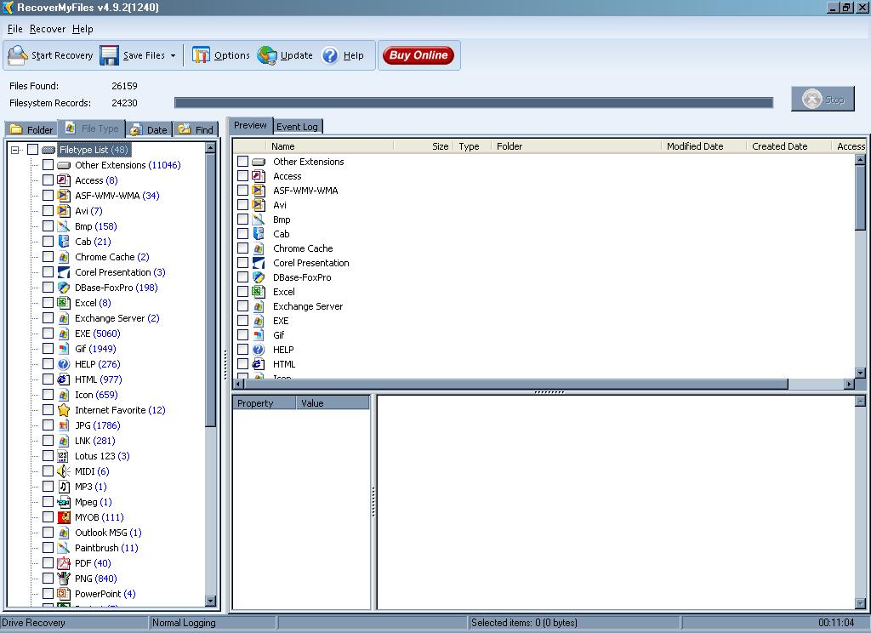Select the Chrome Cache row in Preview list
The height and width of the screenshot is (633, 871).
click(x=303, y=248)
